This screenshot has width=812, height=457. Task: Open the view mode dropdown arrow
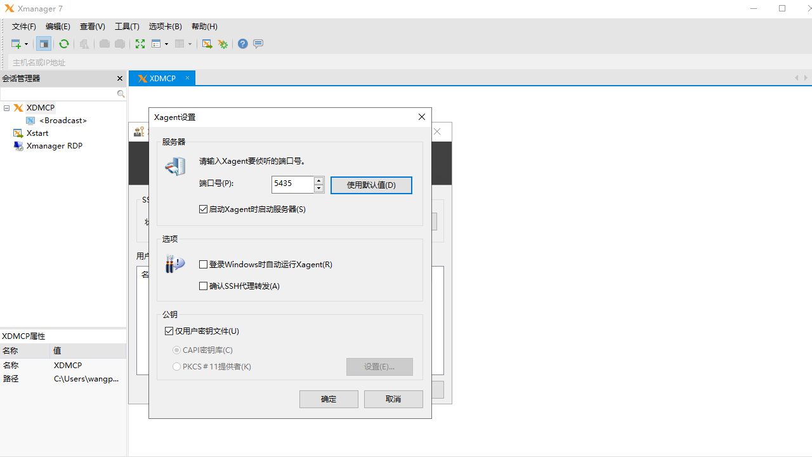coord(166,44)
